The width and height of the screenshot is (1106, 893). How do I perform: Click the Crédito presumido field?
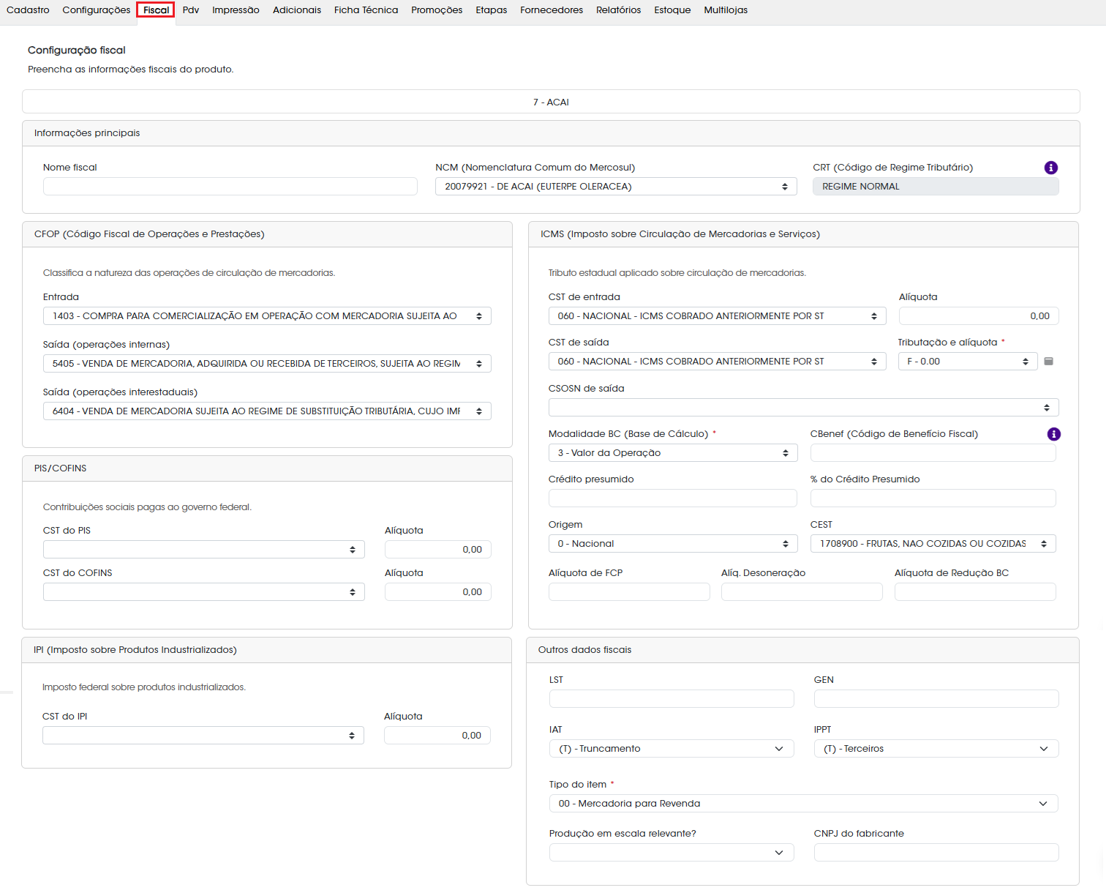click(672, 498)
